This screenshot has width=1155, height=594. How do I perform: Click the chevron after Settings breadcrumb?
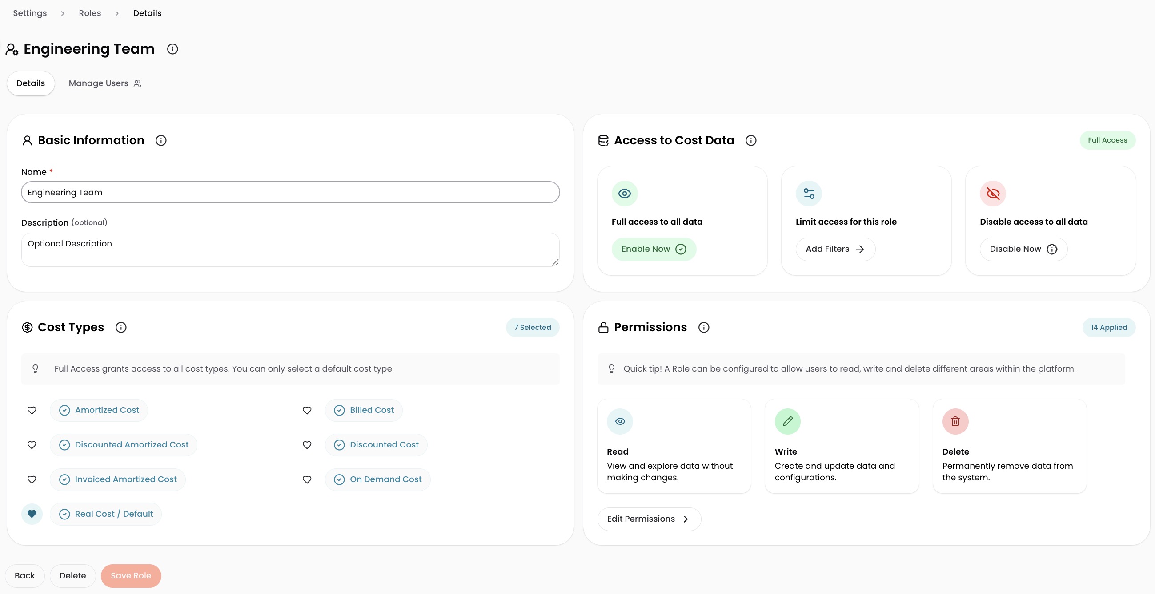(x=63, y=13)
